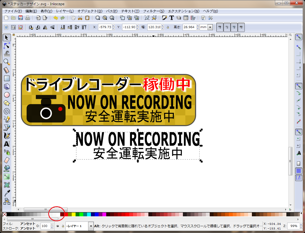Pick the Rectangle drawing tool
305x233 pixels.
click(7, 78)
